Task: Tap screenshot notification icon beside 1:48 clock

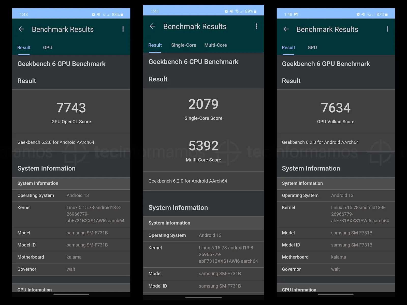Action: pos(296,14)
